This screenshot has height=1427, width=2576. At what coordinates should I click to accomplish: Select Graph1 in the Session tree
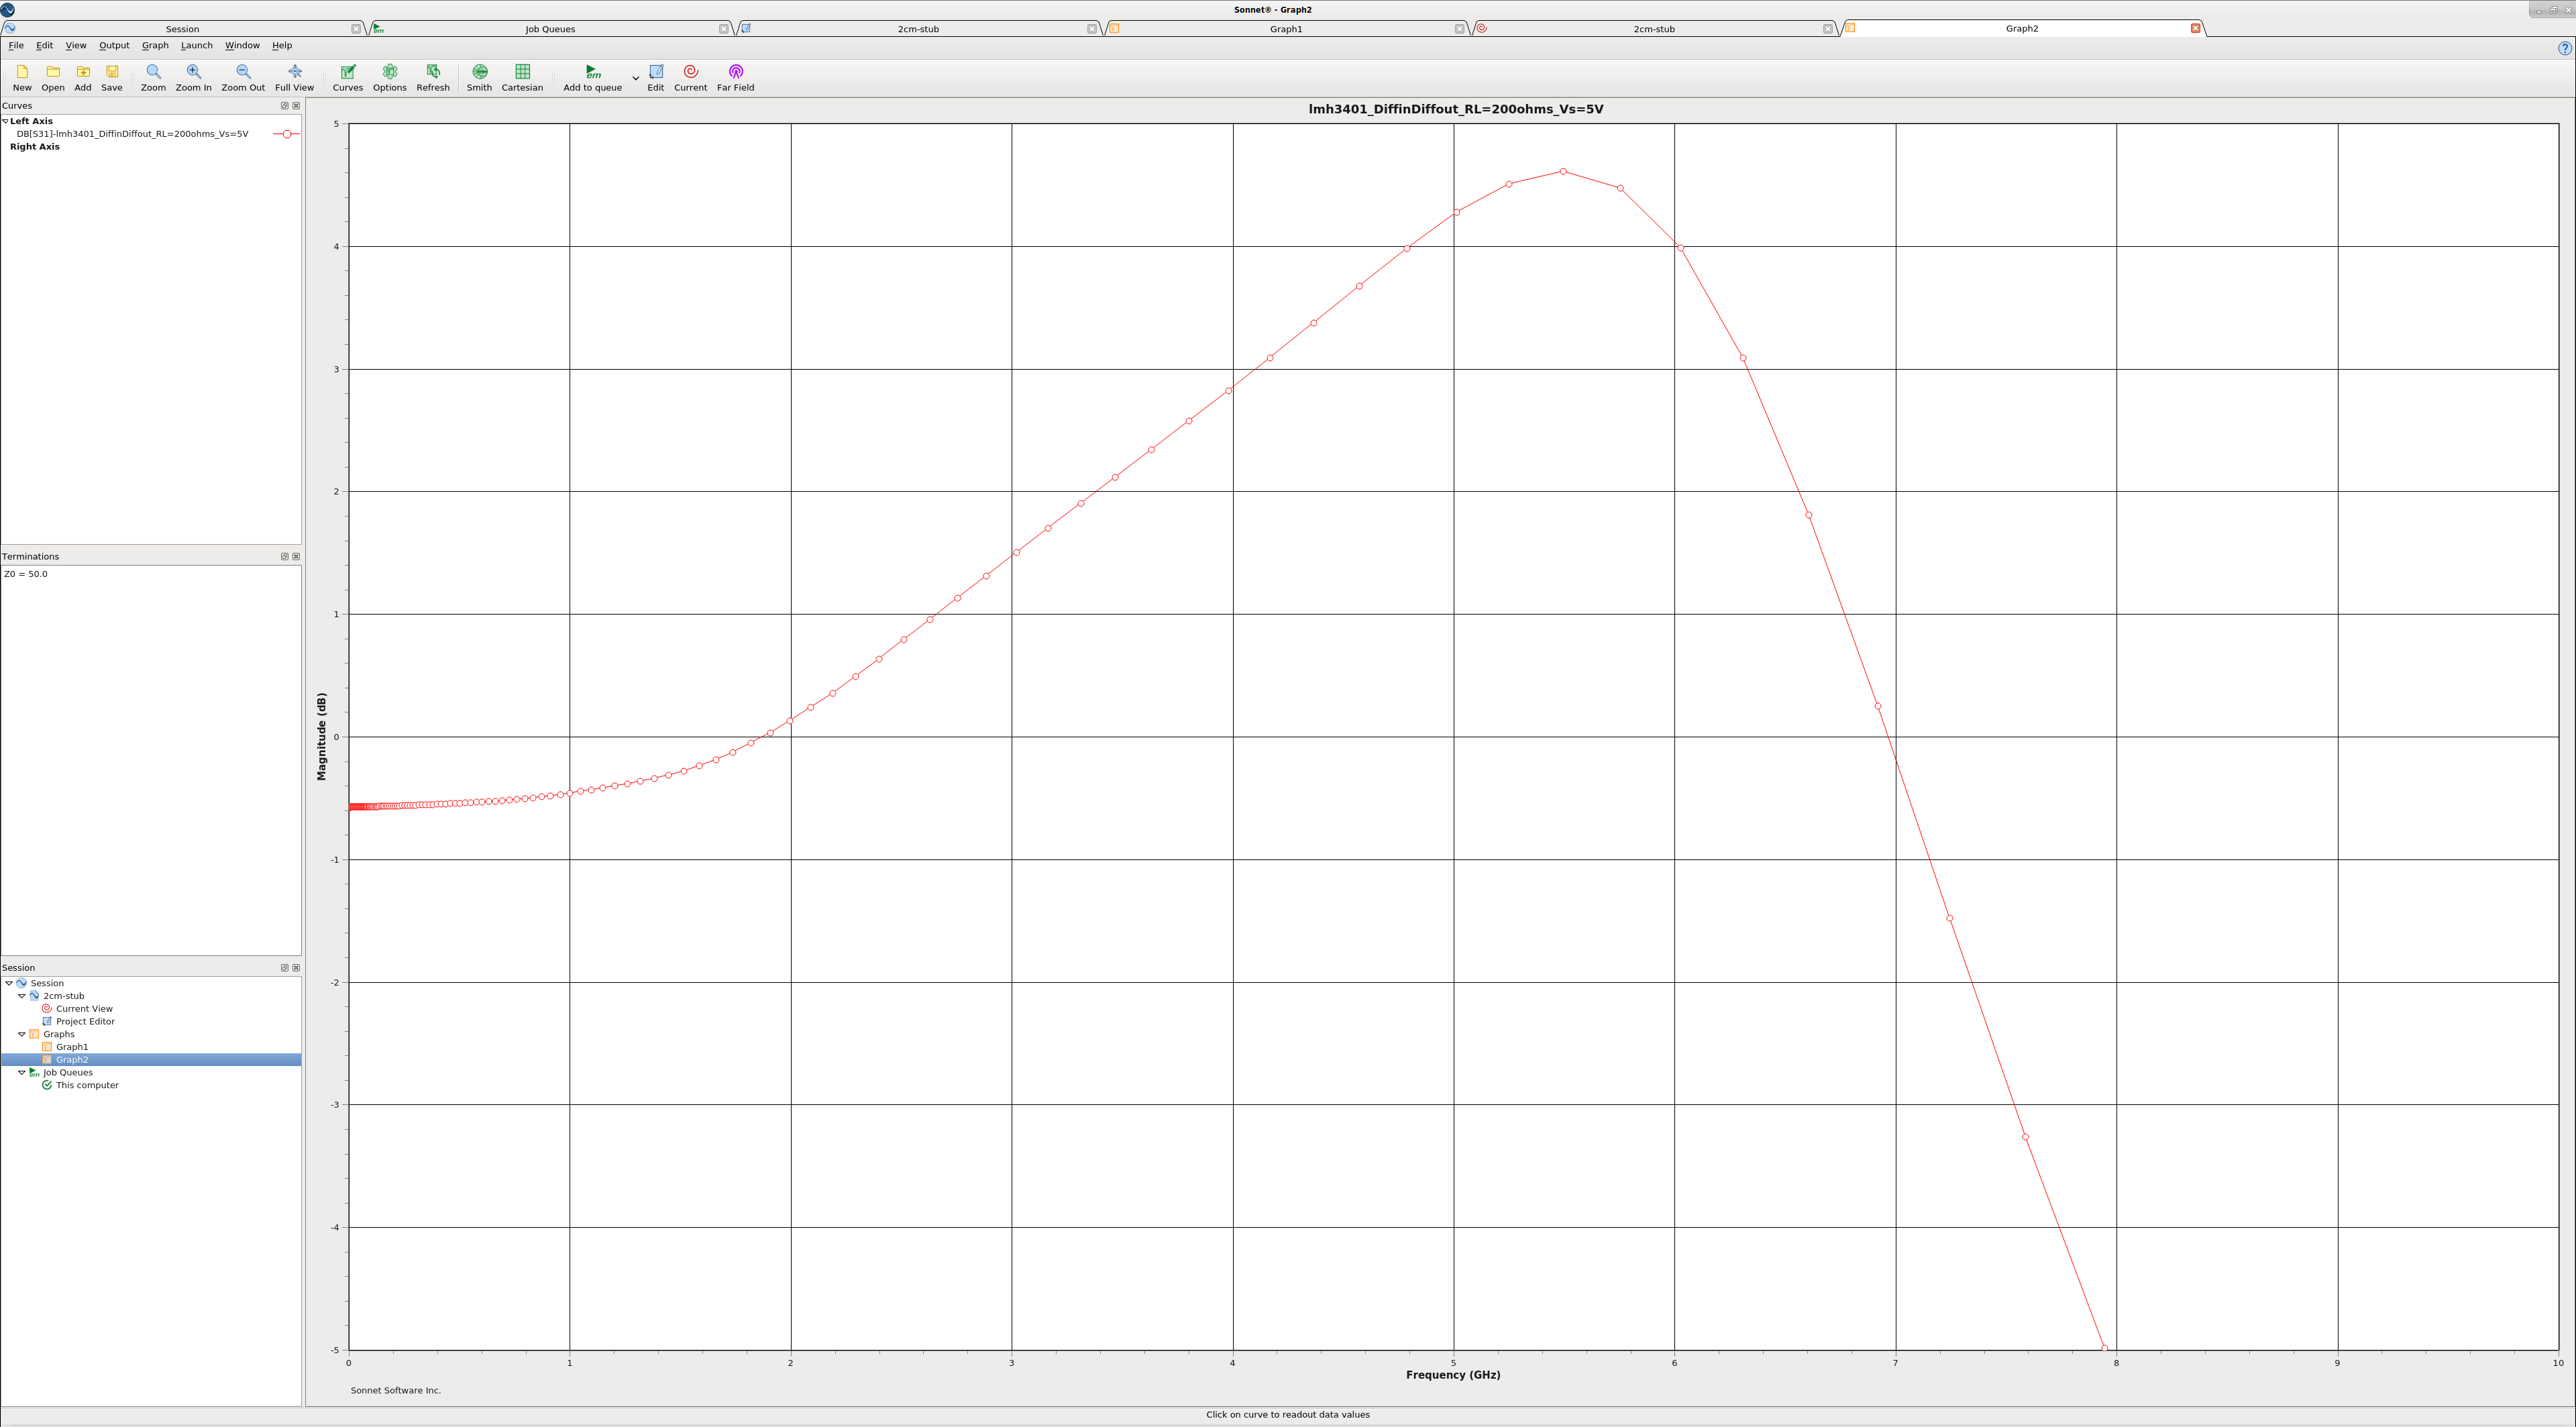tap(72, 1047)
